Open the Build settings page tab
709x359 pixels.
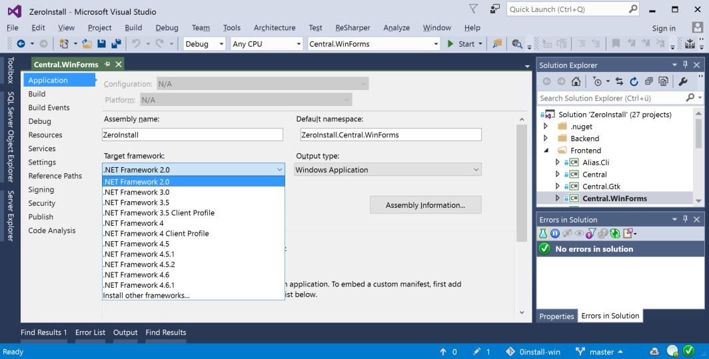pyautogui.click(x=37, y=94)
